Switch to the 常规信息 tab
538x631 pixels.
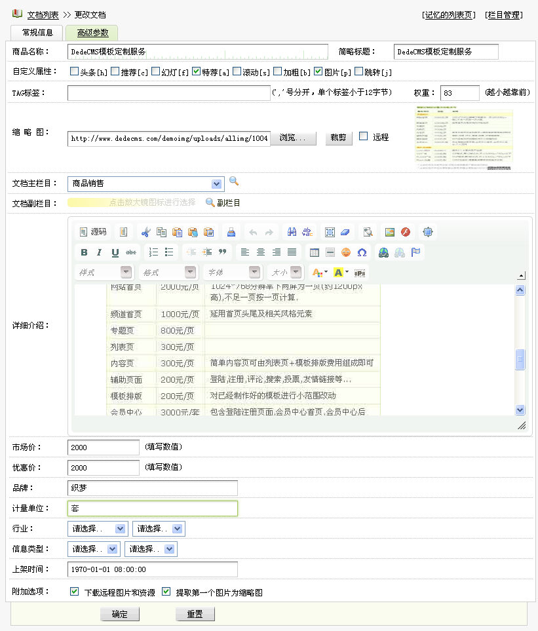tap(37, 33)
